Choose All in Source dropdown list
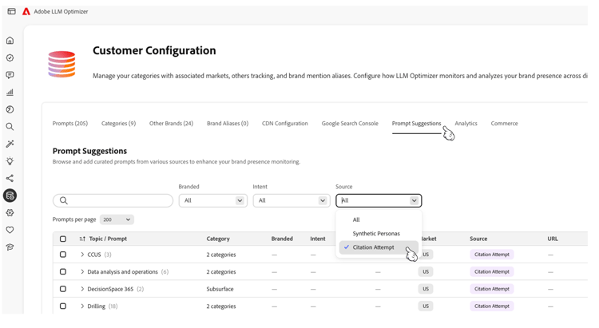Viewport: 599px width, 328px height. pos(379,220)
